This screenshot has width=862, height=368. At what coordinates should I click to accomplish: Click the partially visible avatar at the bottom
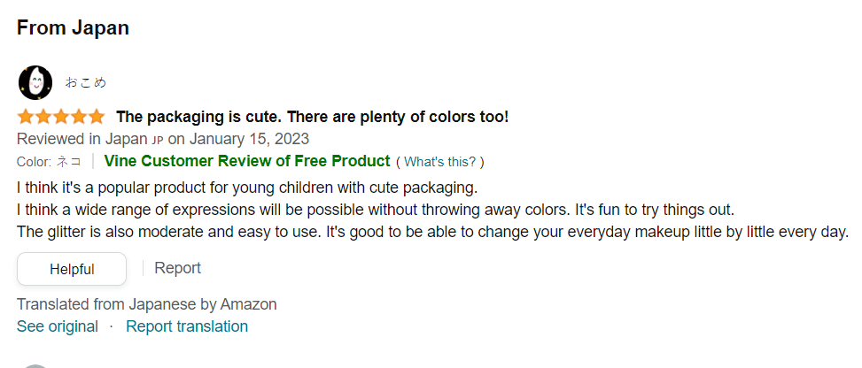(35, 365)
